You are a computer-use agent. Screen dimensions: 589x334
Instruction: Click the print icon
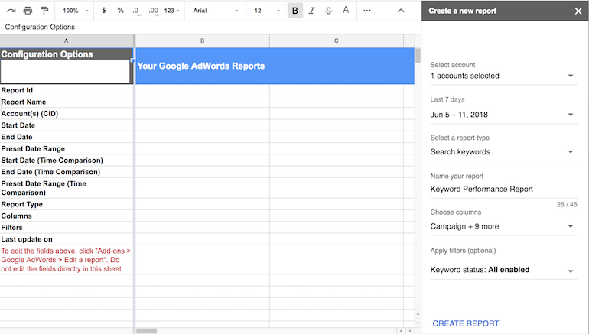[x=28, y=11]
